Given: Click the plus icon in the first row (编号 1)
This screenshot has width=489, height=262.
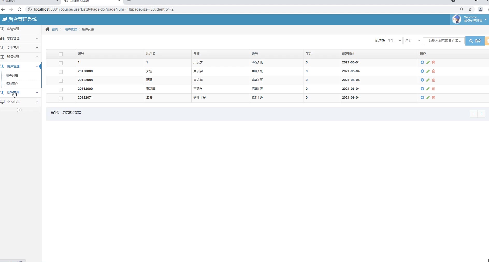Looking at the screenshot, I should coord(422,62).
